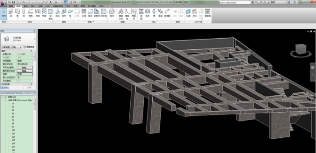Switch to the Systems ribbon tab
Viewport: 316px width, 153px height.
coord(25,6)
